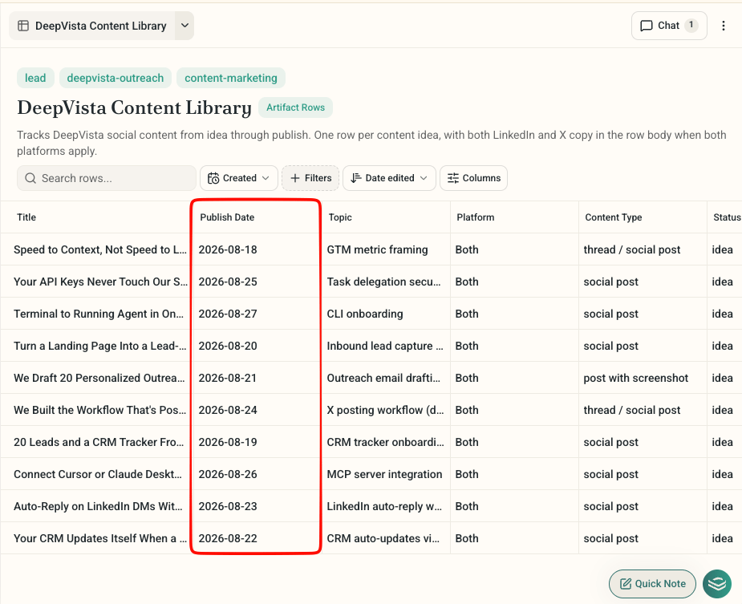Screen dimensions: 742x604
Task: Open row '20 Leads and a CRM Tracker Fro...'
Action: pos(98,442)
